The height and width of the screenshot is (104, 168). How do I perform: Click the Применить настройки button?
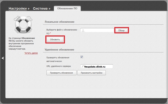(91, 73)
